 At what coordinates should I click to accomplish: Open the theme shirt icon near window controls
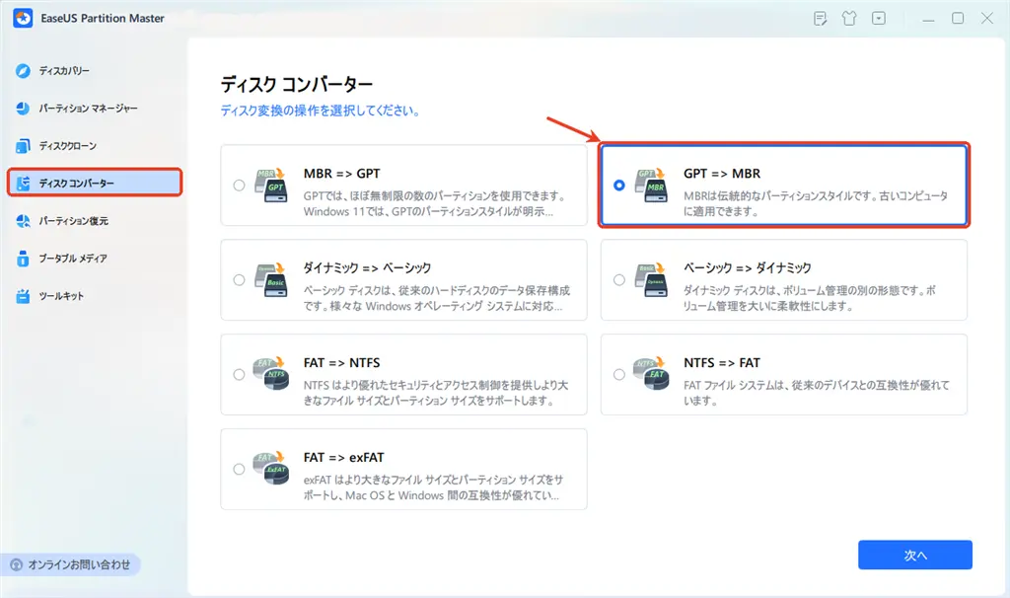click(849, 18)
